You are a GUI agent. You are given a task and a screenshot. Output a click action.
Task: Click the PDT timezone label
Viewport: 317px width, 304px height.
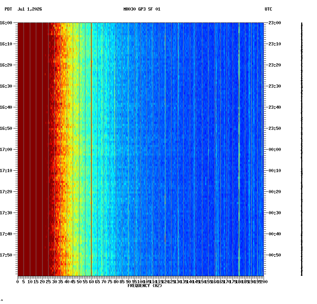pyautogui.click(x=8, y=9)
